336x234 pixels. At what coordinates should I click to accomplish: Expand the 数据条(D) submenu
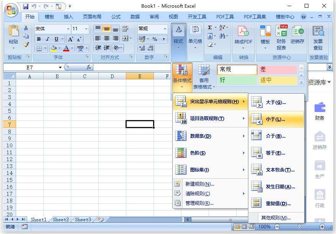tap(210, 136)
